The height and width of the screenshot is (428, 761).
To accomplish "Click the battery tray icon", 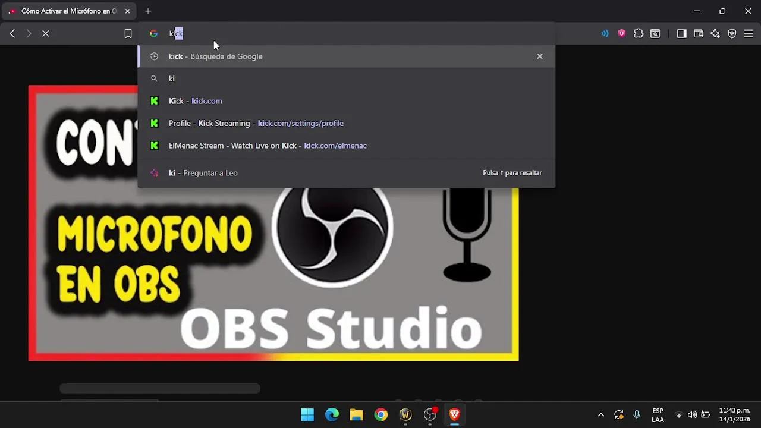I will click(x=706, y=415).
